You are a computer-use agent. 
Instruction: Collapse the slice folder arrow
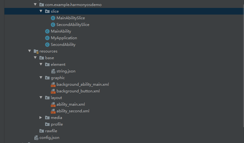41,11
